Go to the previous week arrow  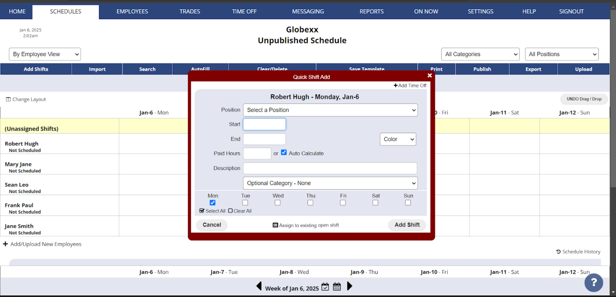pyautogui.click(x=259, y=286)
